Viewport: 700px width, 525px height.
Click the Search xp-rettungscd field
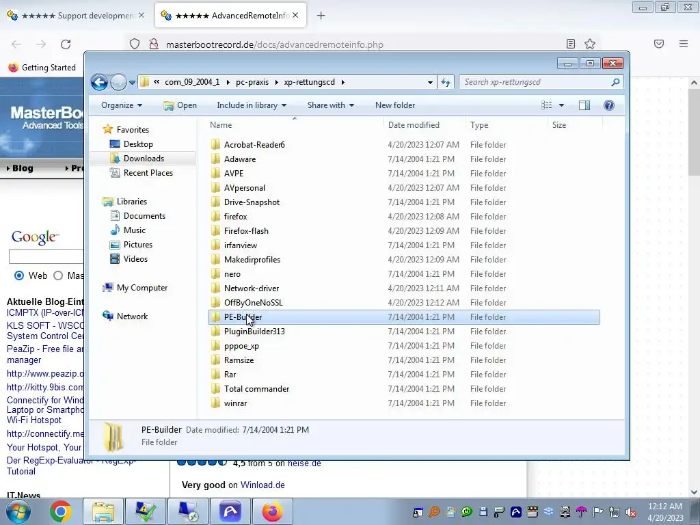(535, 82)
